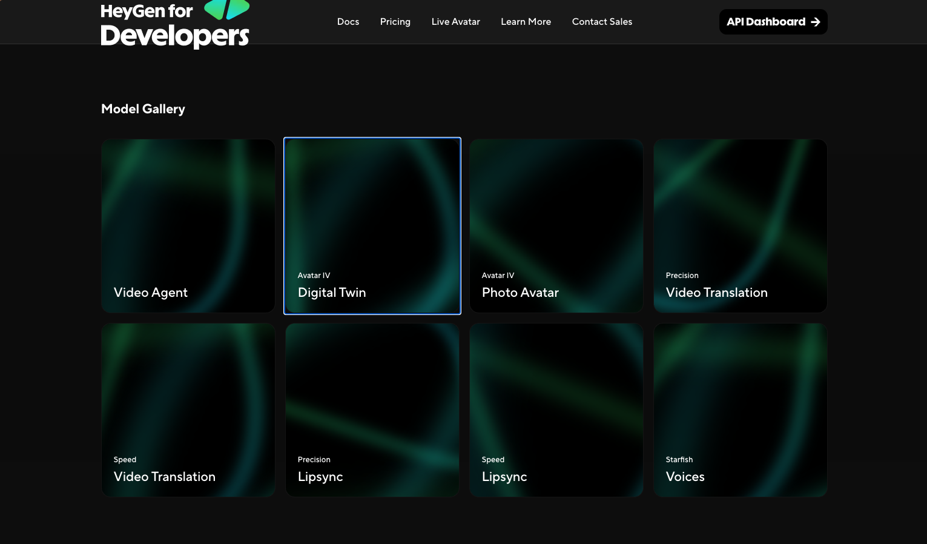The width and height of the screenshot is (927, 544).
Task: Open the Precision Lipsync model card
Action: click(372, 410)
